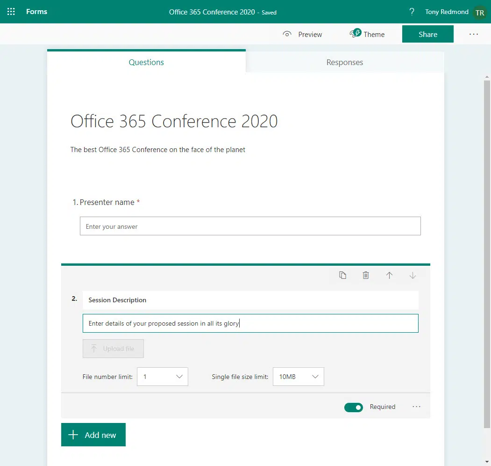Open more options for question 2
Viewport: 491px width, 466px height.
(x=416, y=407)
